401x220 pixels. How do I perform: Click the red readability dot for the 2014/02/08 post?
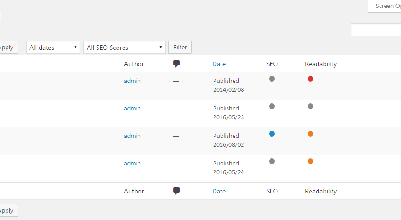click(311, 79)
